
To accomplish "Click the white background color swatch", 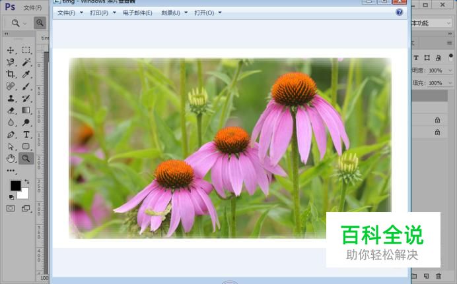I will (x=24, y=194).
